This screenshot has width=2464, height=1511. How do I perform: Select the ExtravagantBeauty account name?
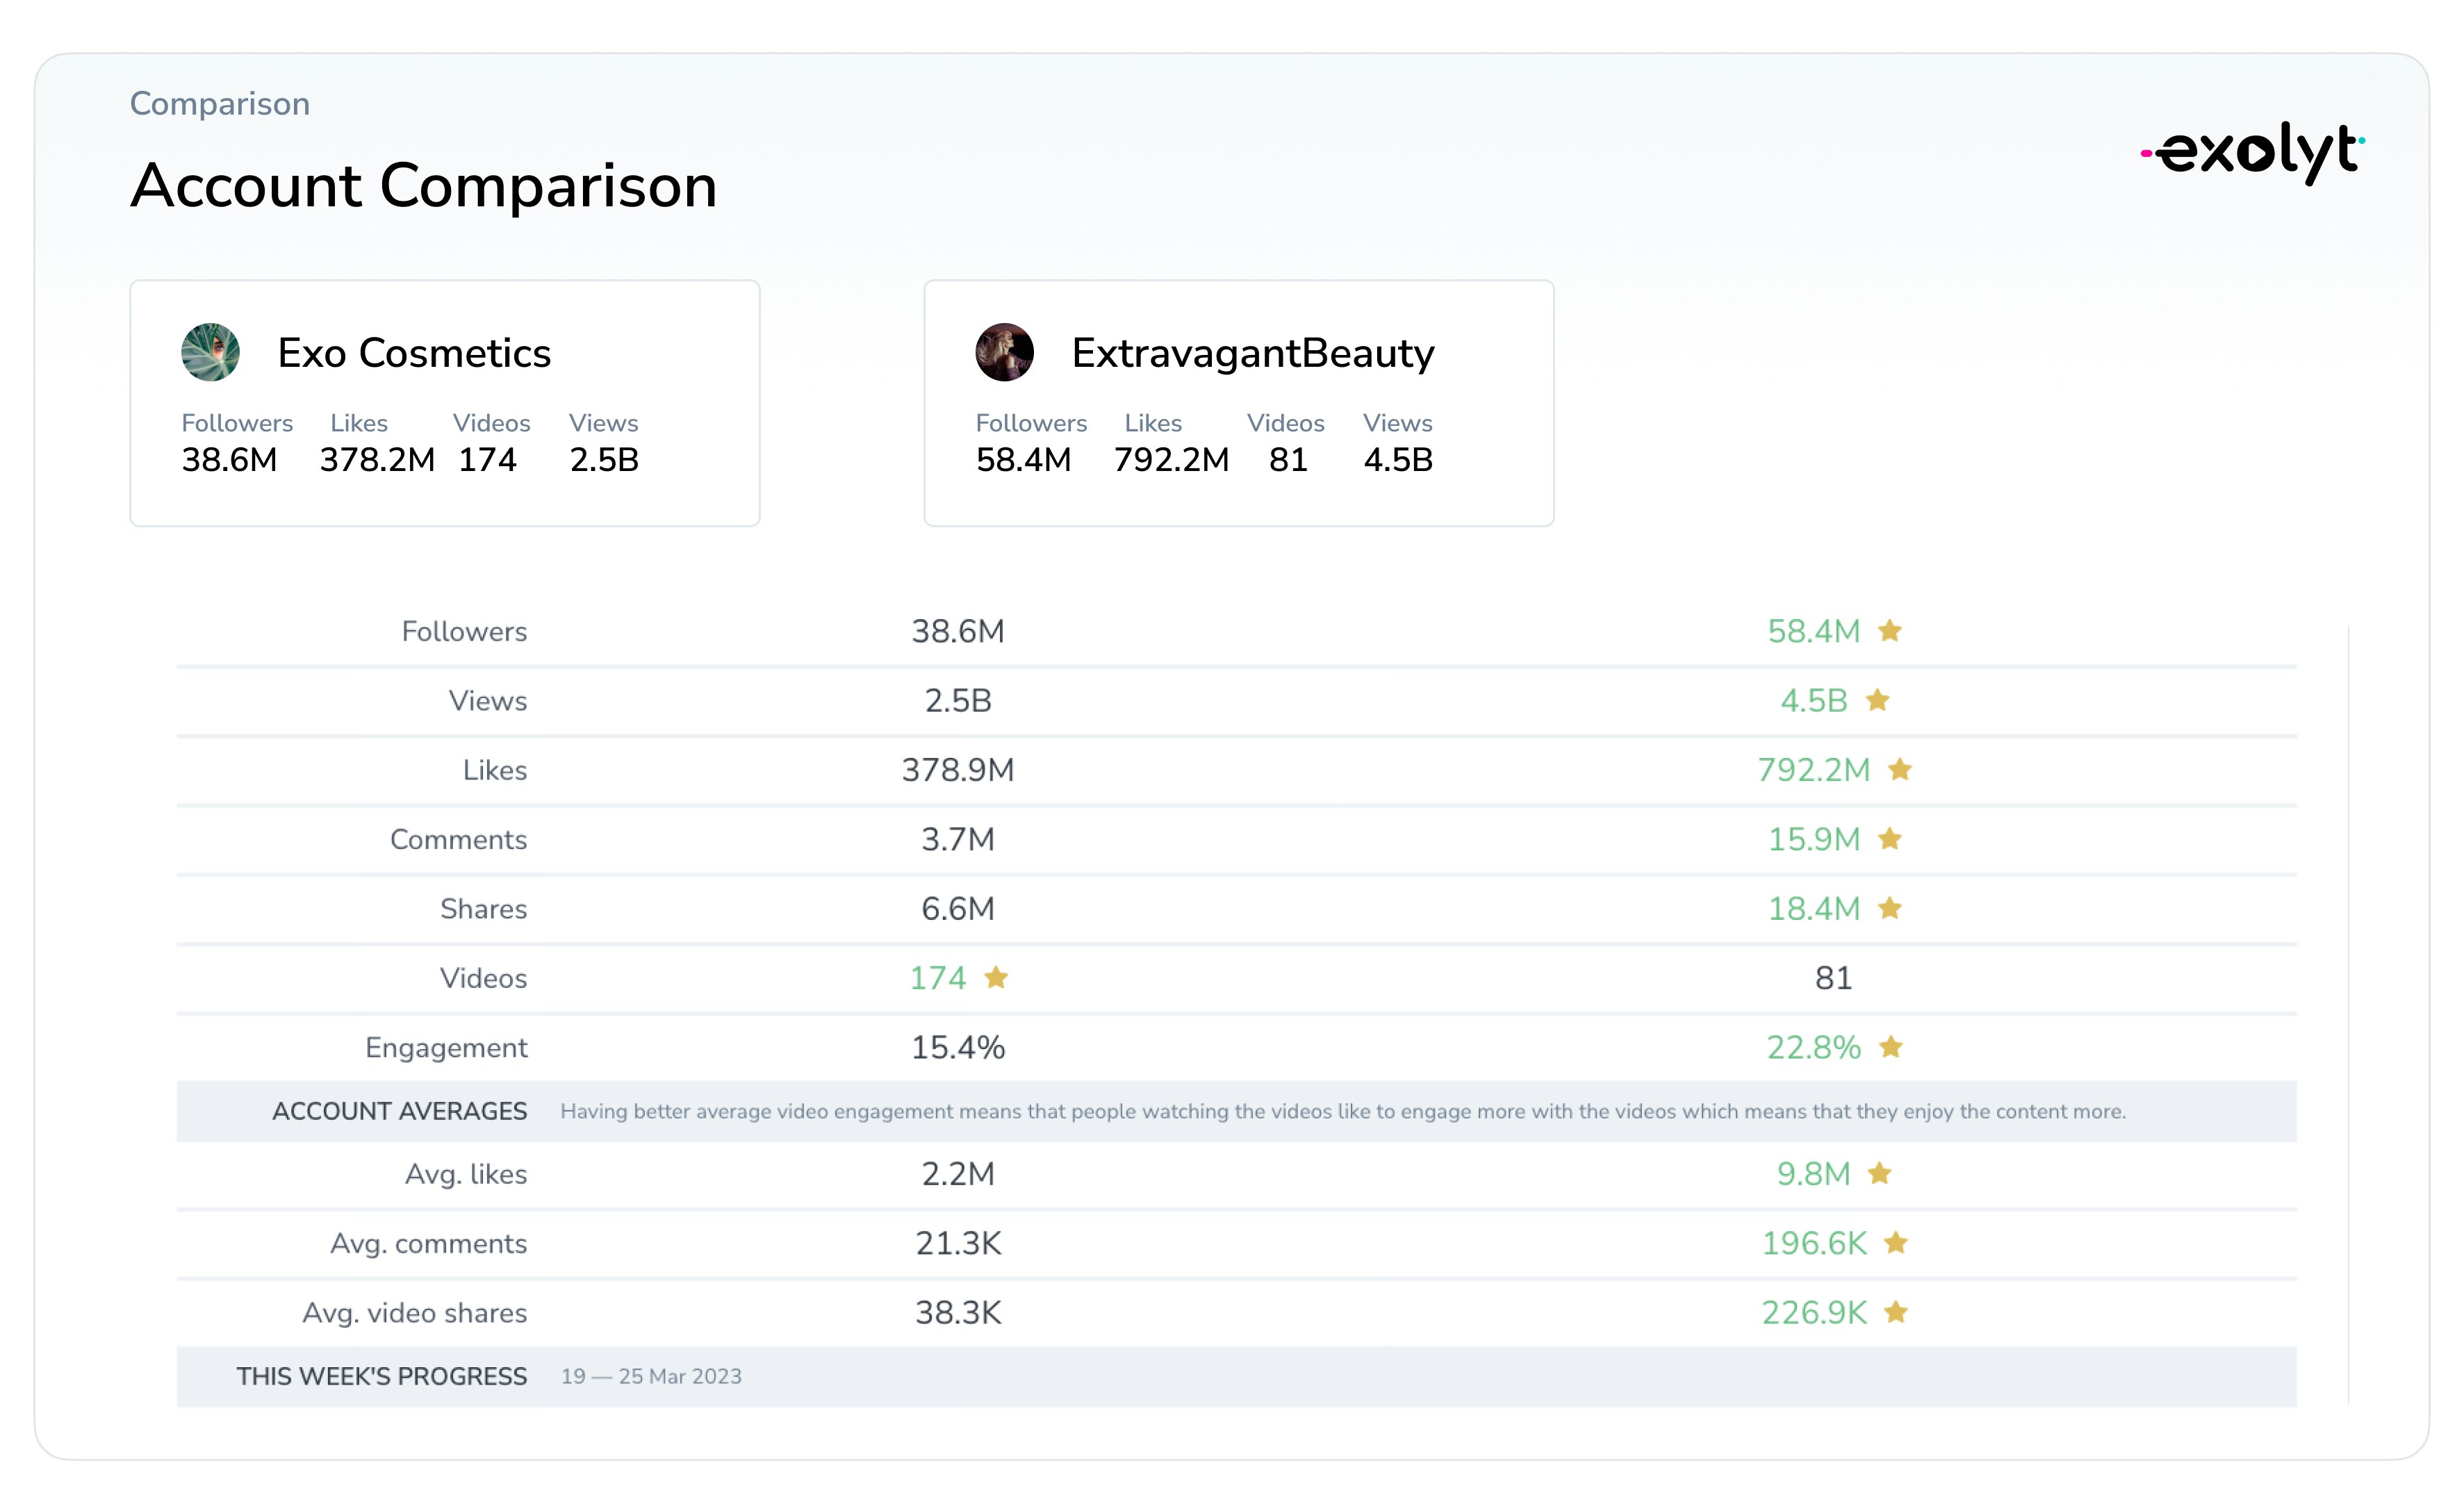tap(1253, 353)
